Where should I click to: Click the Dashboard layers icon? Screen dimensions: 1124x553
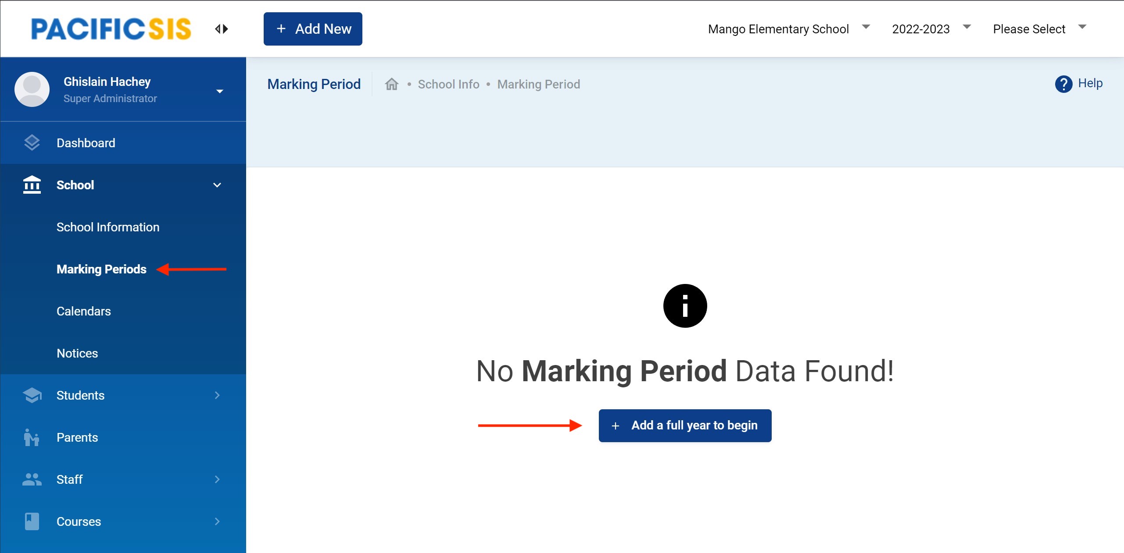point(32,143)
